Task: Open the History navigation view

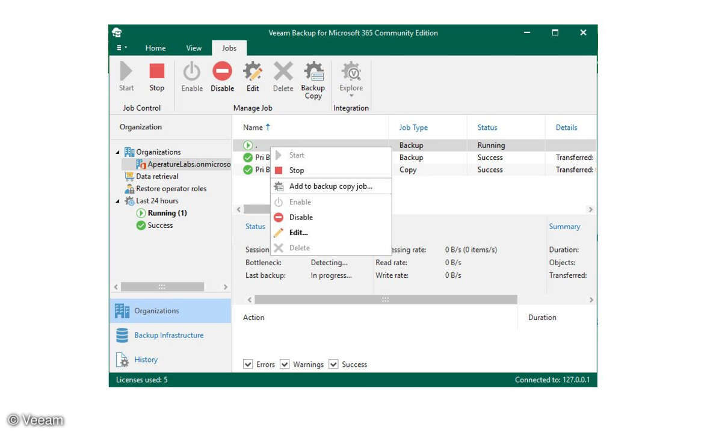Action: click(x=170, y=360)
